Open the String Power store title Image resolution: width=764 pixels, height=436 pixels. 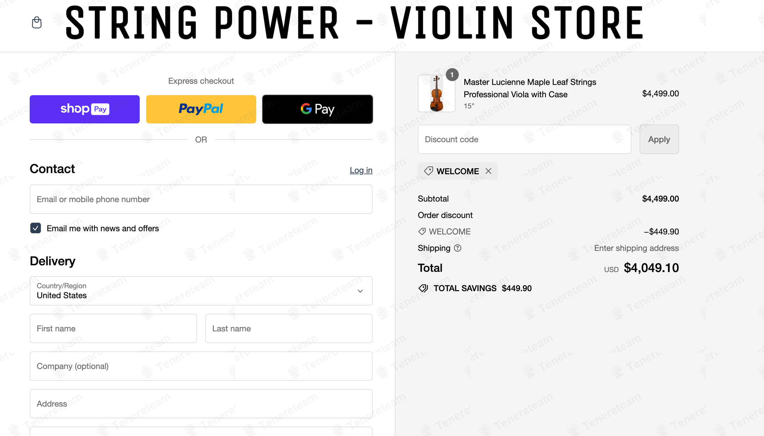pos(354,24)
